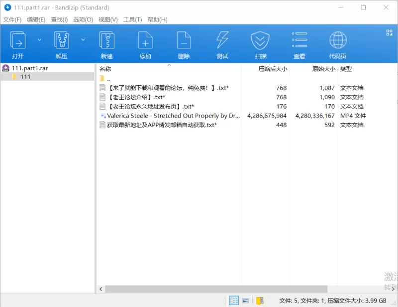Select 111.part1.rar in the tree

point(30,68)
